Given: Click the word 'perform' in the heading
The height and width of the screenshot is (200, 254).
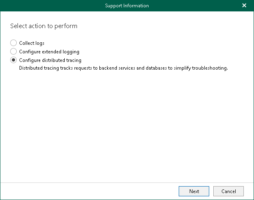Looking at the screenshot, I should [x=66, y=26].
